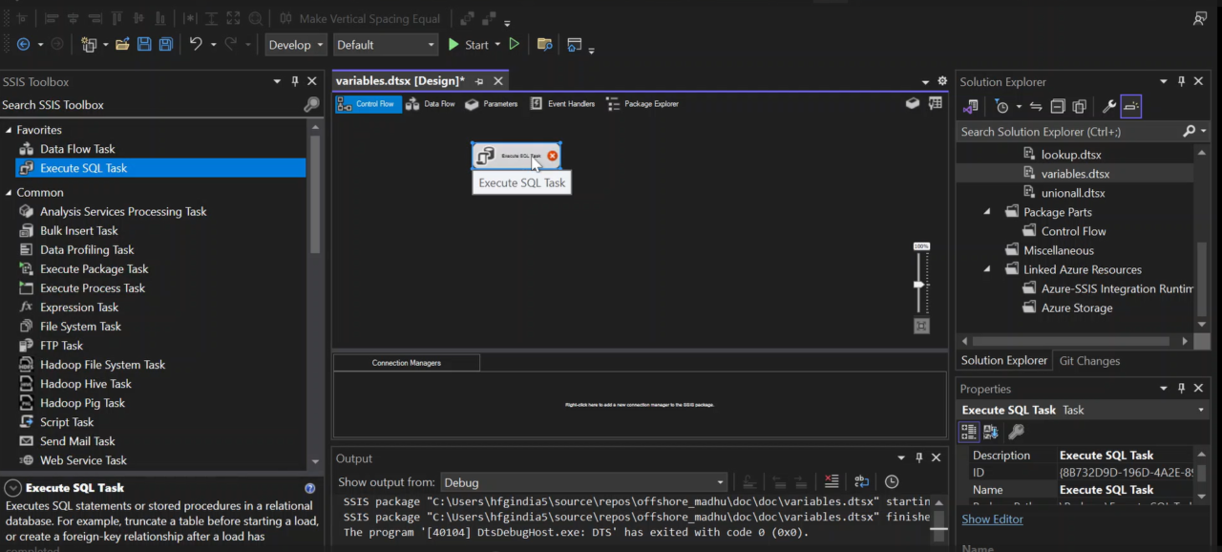This screenshot has height=552, width=1222.
Task: Open unionall.dtsx in Solution Explorer
Action: pos(1073,193)
